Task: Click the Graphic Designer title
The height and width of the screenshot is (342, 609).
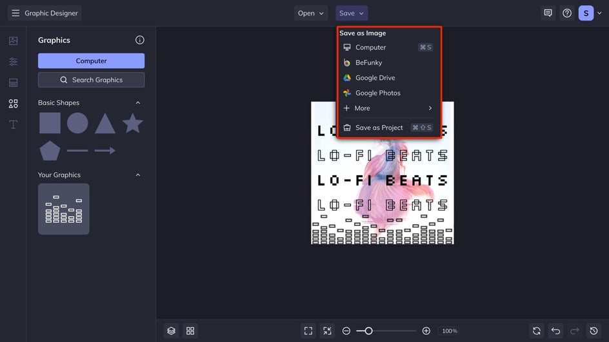Action: pos(51,13)
